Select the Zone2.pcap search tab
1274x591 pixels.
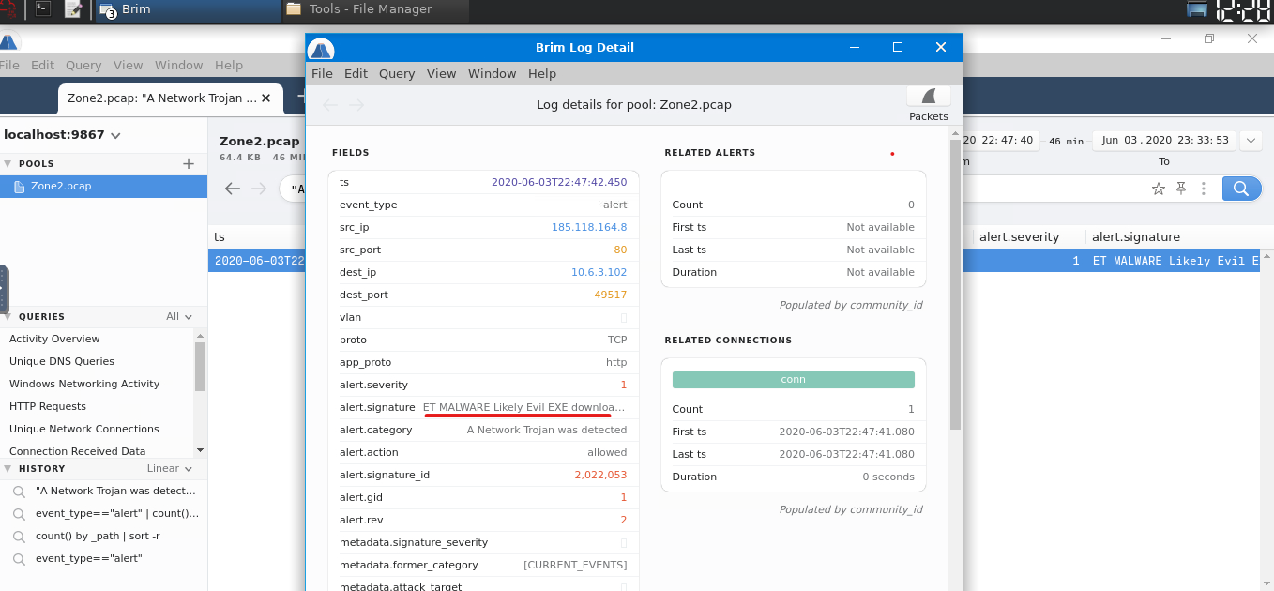pos(161,98)
